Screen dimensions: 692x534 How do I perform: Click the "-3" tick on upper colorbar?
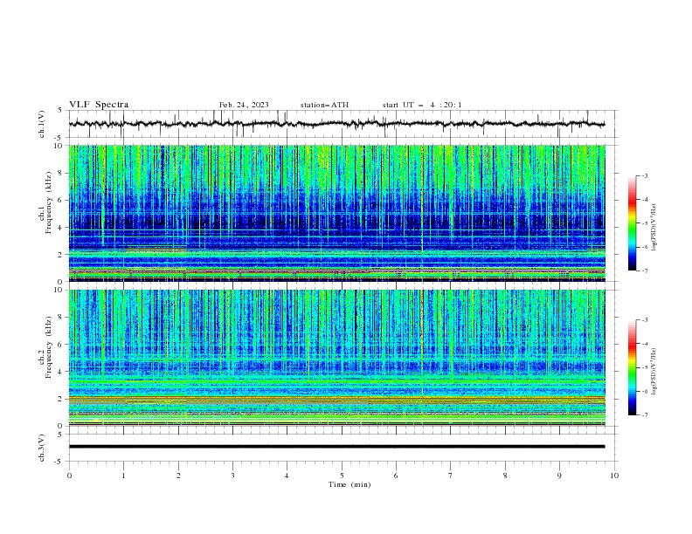point(644,175)
